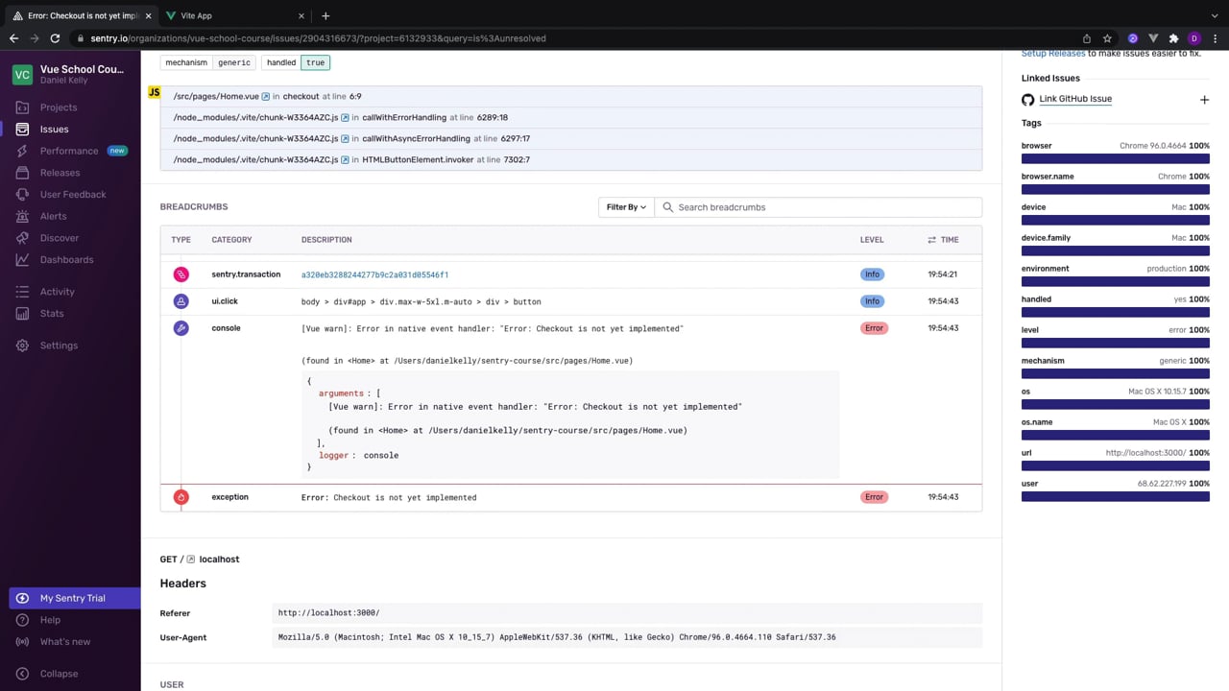Reload the page in Chrome
The width and height of the screenshot is (1229, 691).
click(55, 38)
